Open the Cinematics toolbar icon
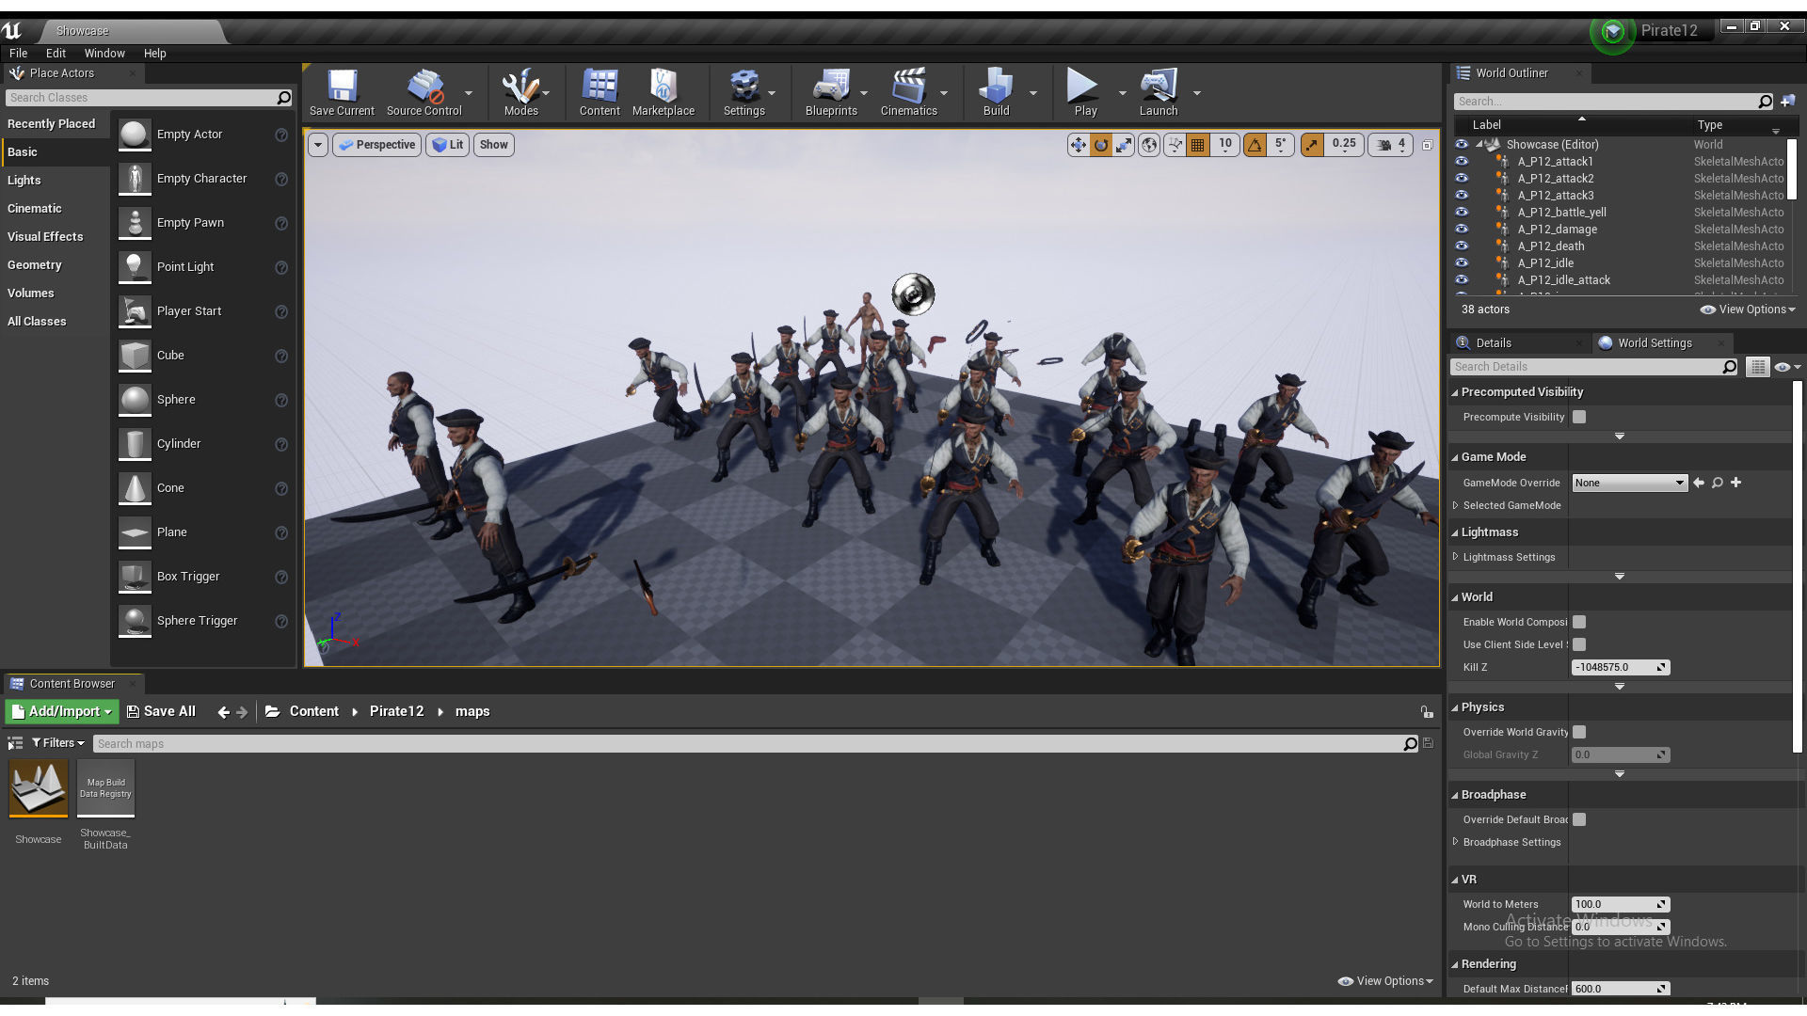The height and width of the screenshot is (1016, 1807). pos(908,91)
